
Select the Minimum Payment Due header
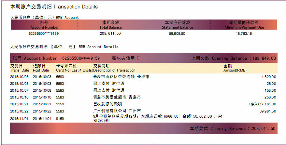pyautogui.click(x=244, y=25)
